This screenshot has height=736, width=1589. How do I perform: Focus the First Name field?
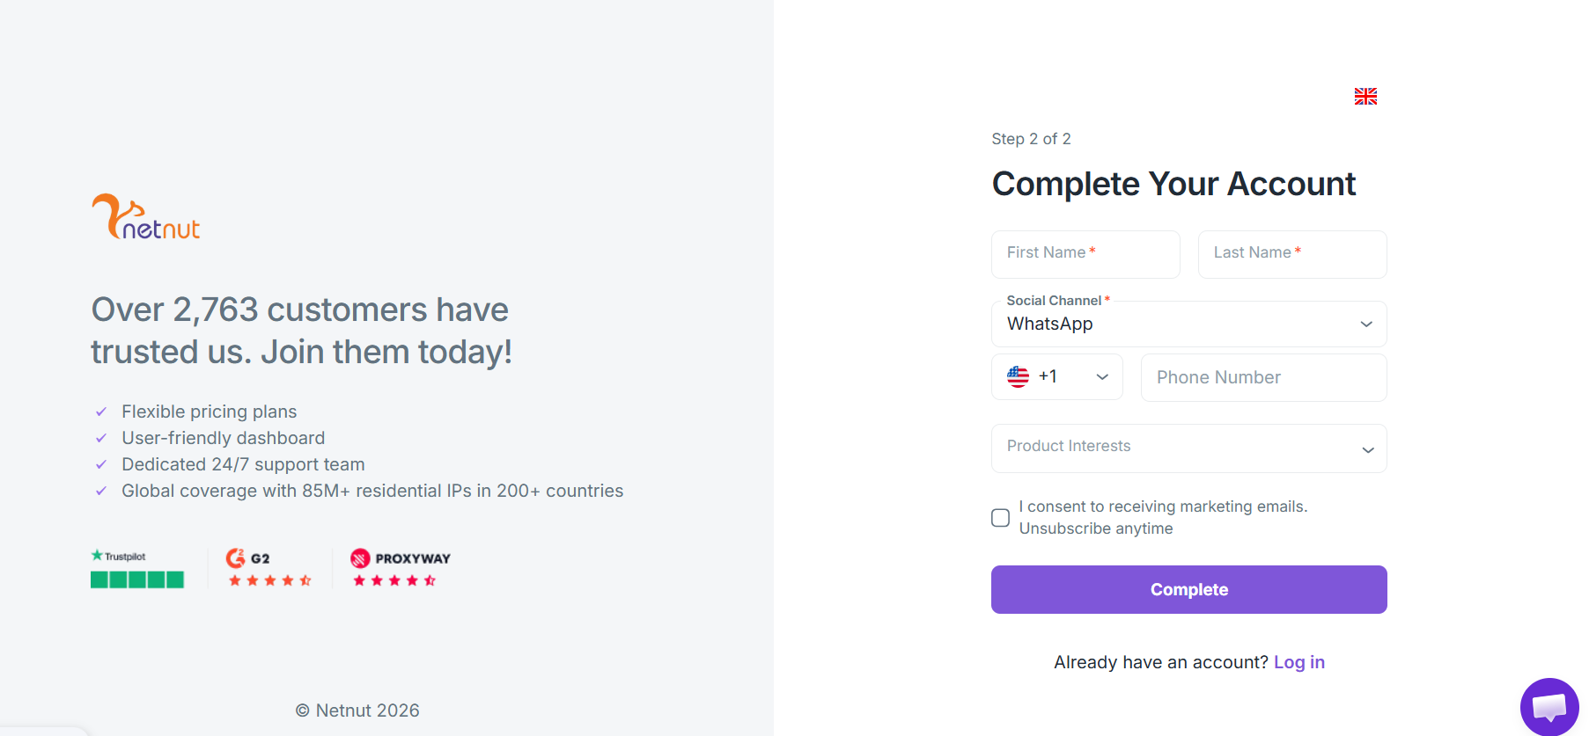point(1085,254)
